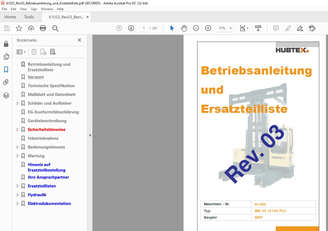Zoom out with the minus button

coord(196,28)
